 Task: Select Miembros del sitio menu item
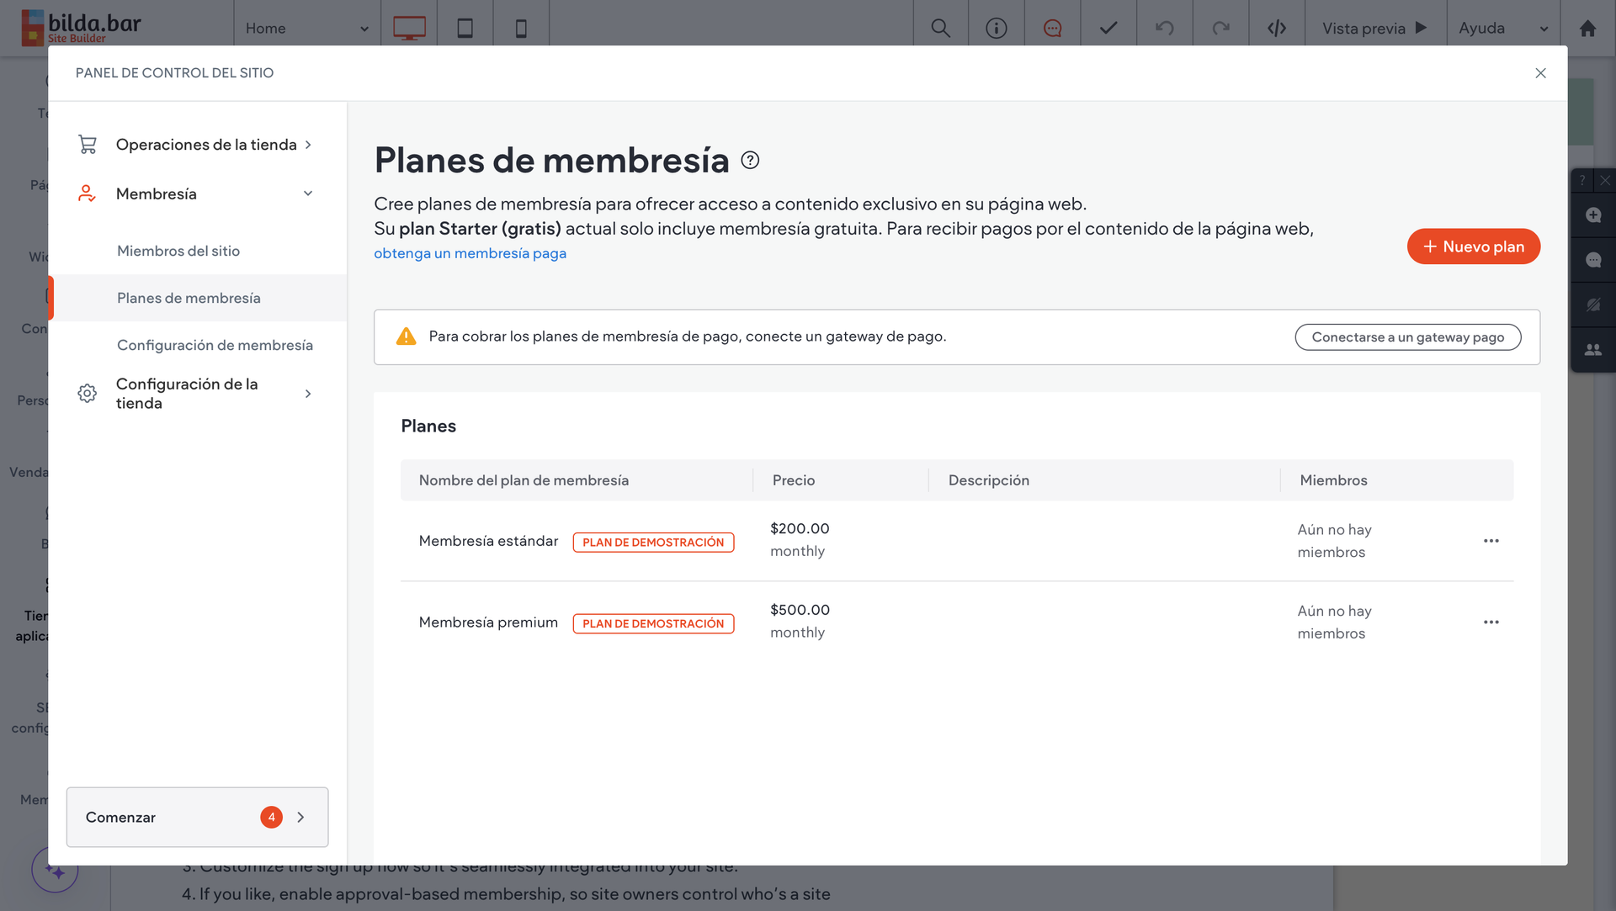tap(178, 251)
